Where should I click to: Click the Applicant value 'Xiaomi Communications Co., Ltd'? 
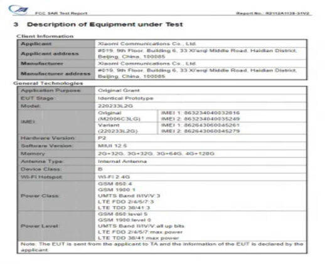[147, 44]
